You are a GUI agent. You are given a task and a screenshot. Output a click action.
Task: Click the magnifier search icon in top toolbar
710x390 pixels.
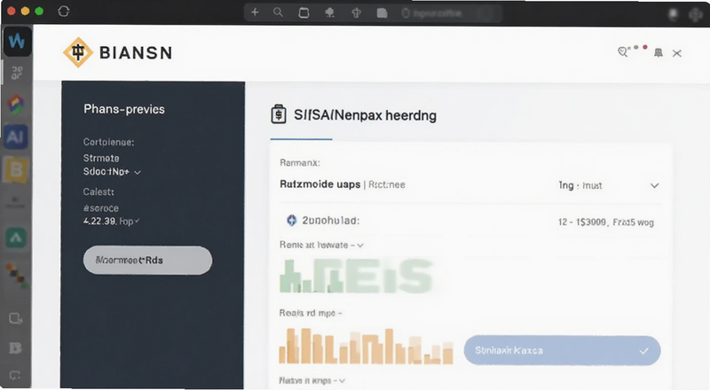click(x=278, y=12)
